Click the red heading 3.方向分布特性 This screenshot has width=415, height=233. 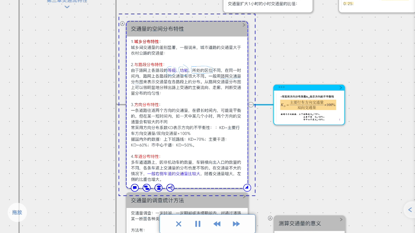click(146, 105)
